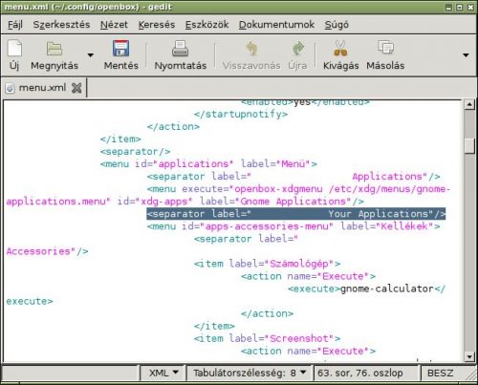The width and height of the screenshot is (478, 385).
Task: Maximize the gedit window
Action: click(460, 7)
